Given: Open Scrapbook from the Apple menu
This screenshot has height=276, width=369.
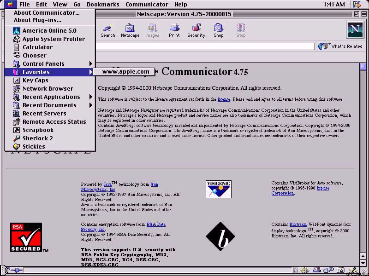Looking at the screenshot, I should pos(50,130).
